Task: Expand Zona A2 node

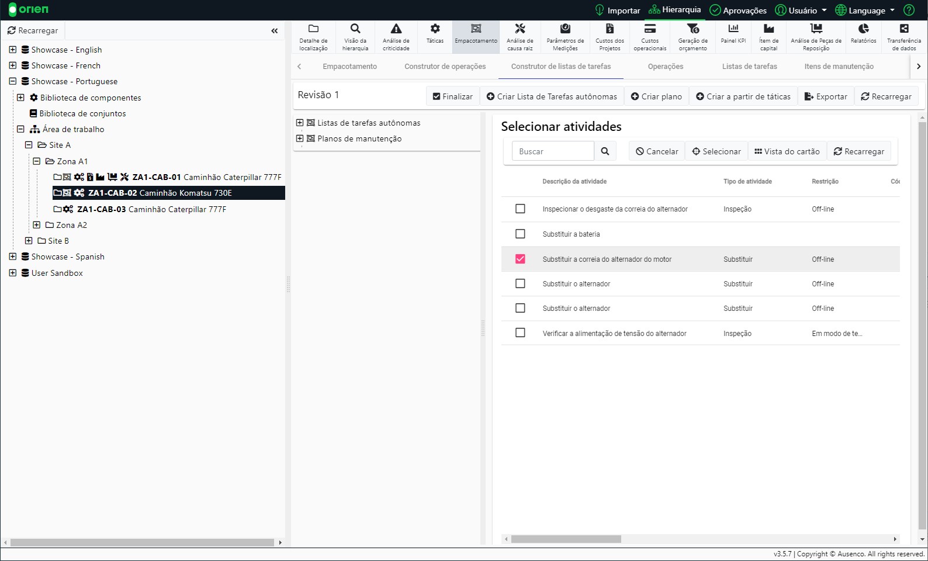Action: tap(37, 225)
